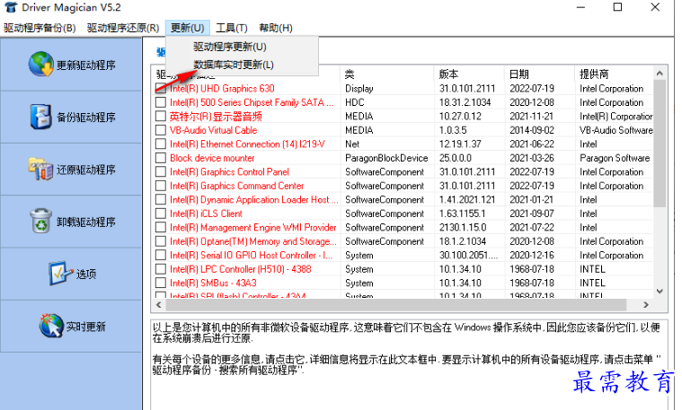Check the Intel(R) Optane(TM) Memory checkbox
Image resolution: width=682 pixels, height=410 pixels.
click(161, 241)
